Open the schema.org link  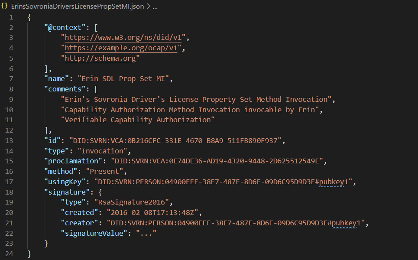tap(100, 58)
